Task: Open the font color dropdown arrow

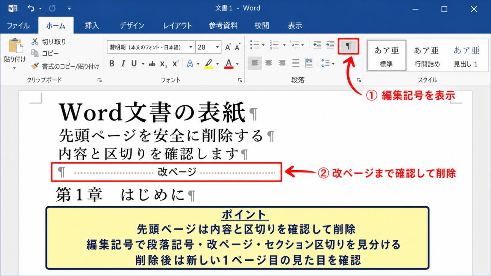Action: 237,64
